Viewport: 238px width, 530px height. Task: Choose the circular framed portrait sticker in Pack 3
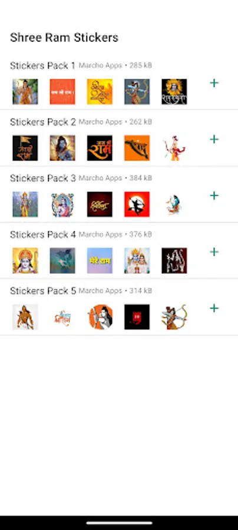(62, 204)
